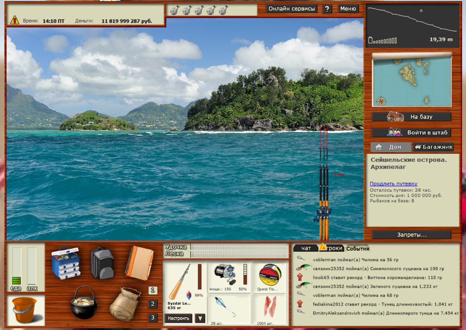The image size is (466, 330).
Task: Click the record arrow icon beside liosik65
Action: pyautogui.click(x=300, y=277)
